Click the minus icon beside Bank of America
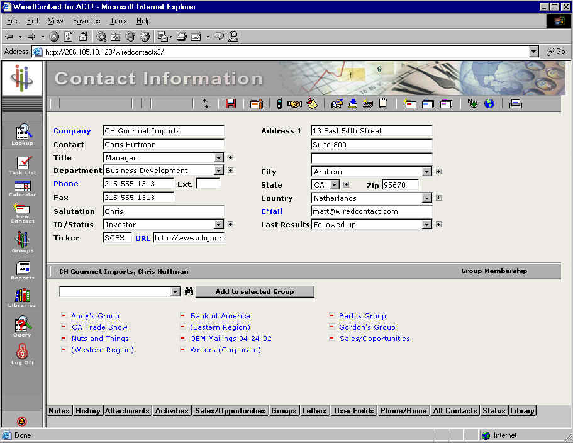 point(182,315)
